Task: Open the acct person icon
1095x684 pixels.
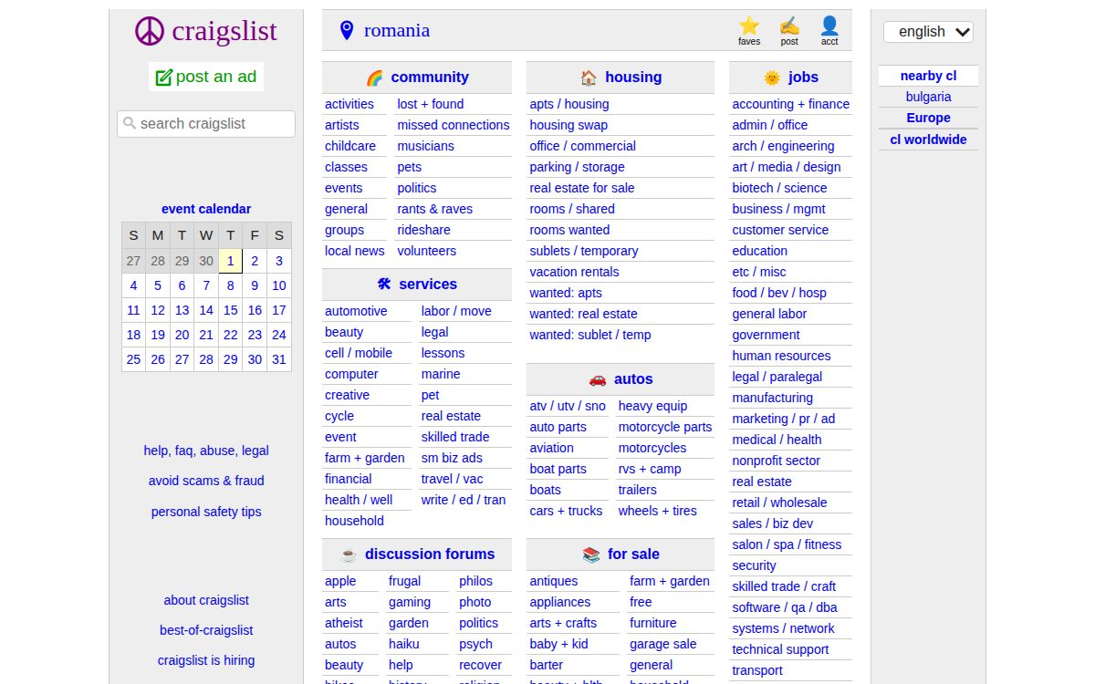Action: click(x=829, y=26)
